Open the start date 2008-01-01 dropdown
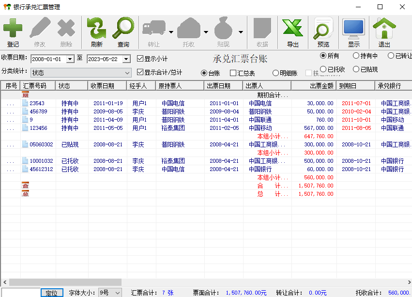The image size is (412, 297). [70, 59]
